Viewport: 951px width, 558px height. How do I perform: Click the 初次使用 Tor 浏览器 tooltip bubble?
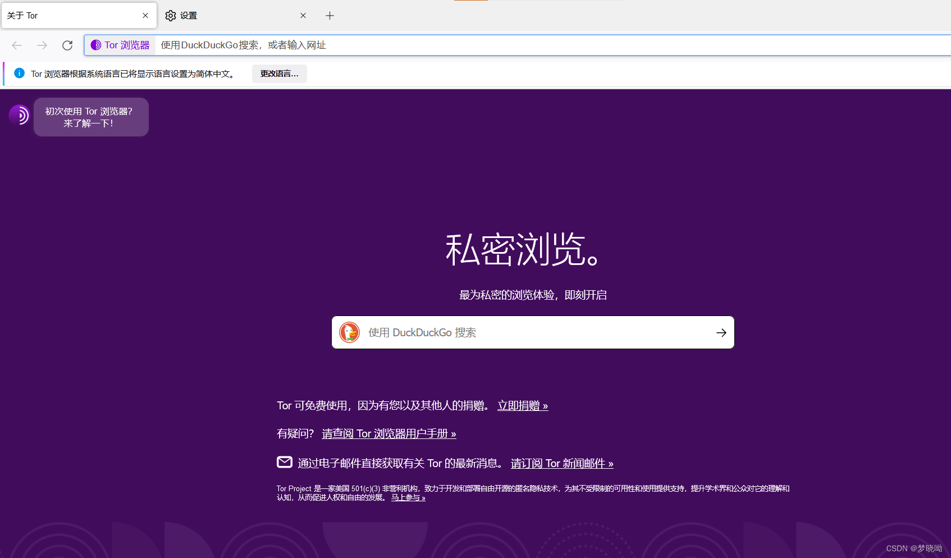click(x=91, y=117)
